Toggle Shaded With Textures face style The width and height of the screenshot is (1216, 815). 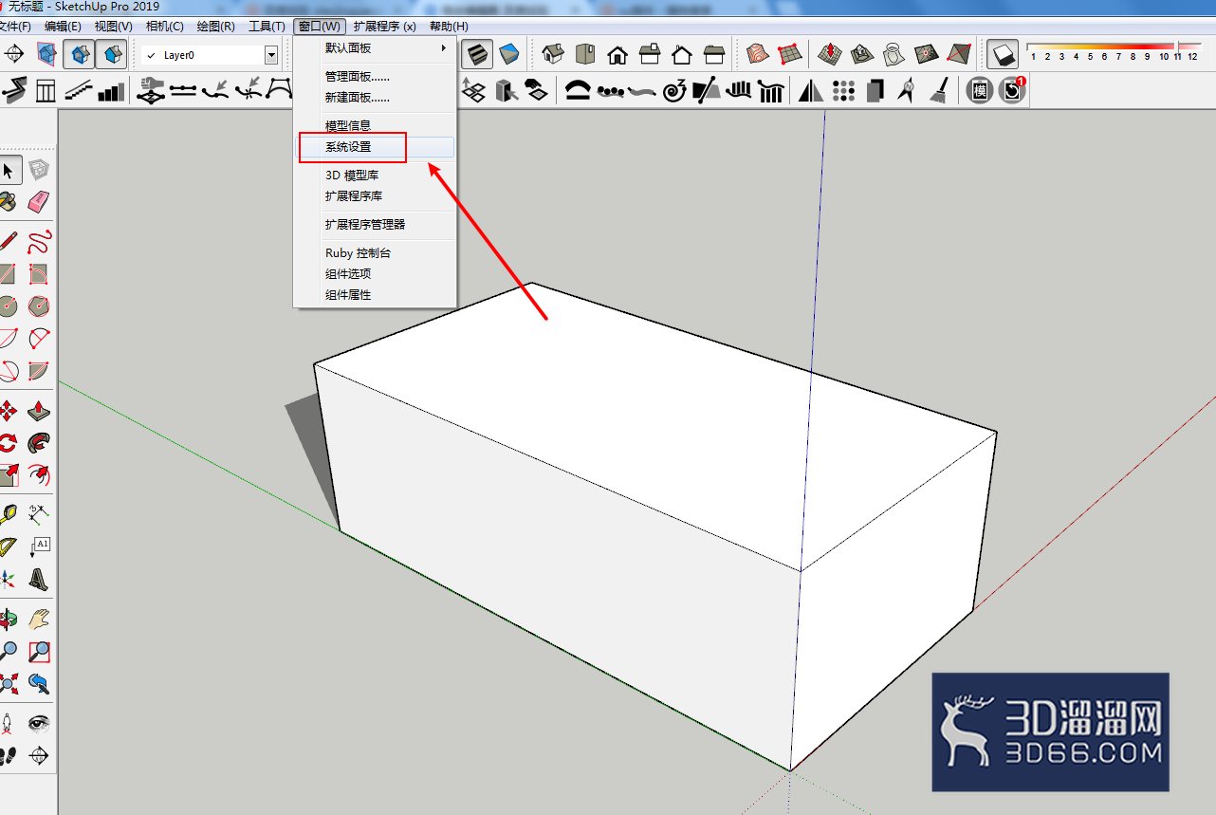(509, 54)
